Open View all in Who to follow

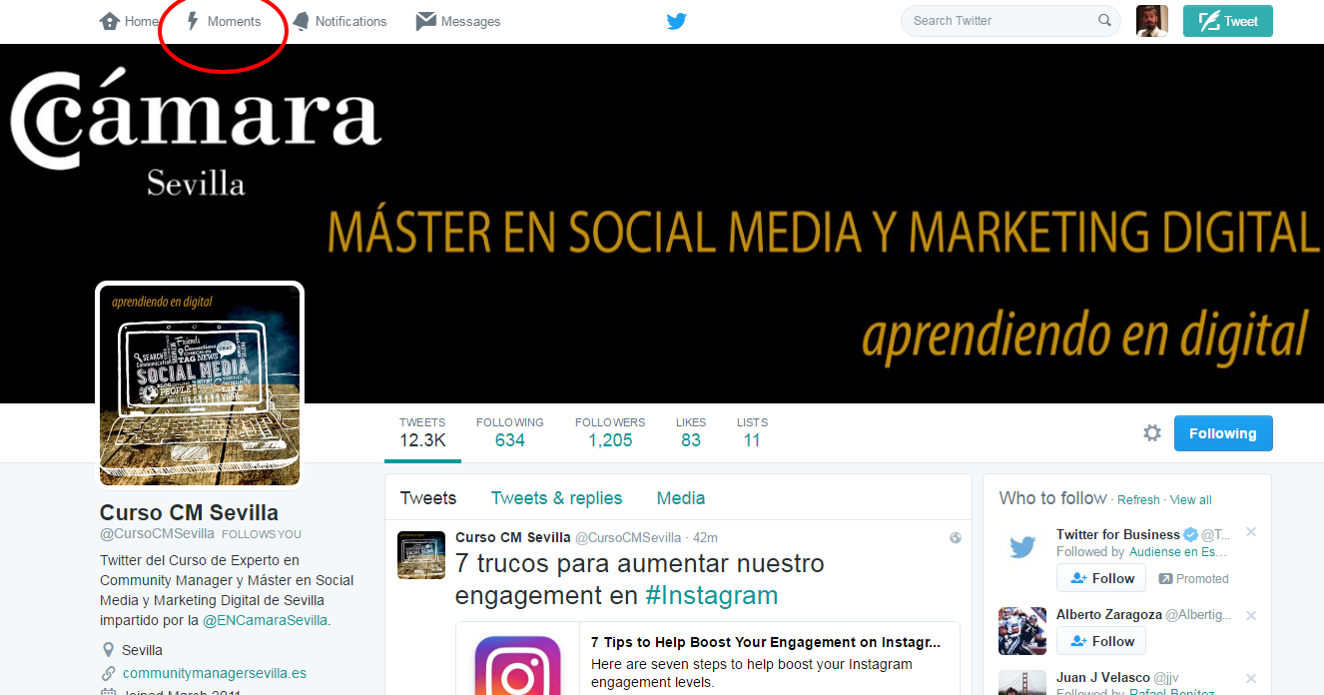point(1191,500)
